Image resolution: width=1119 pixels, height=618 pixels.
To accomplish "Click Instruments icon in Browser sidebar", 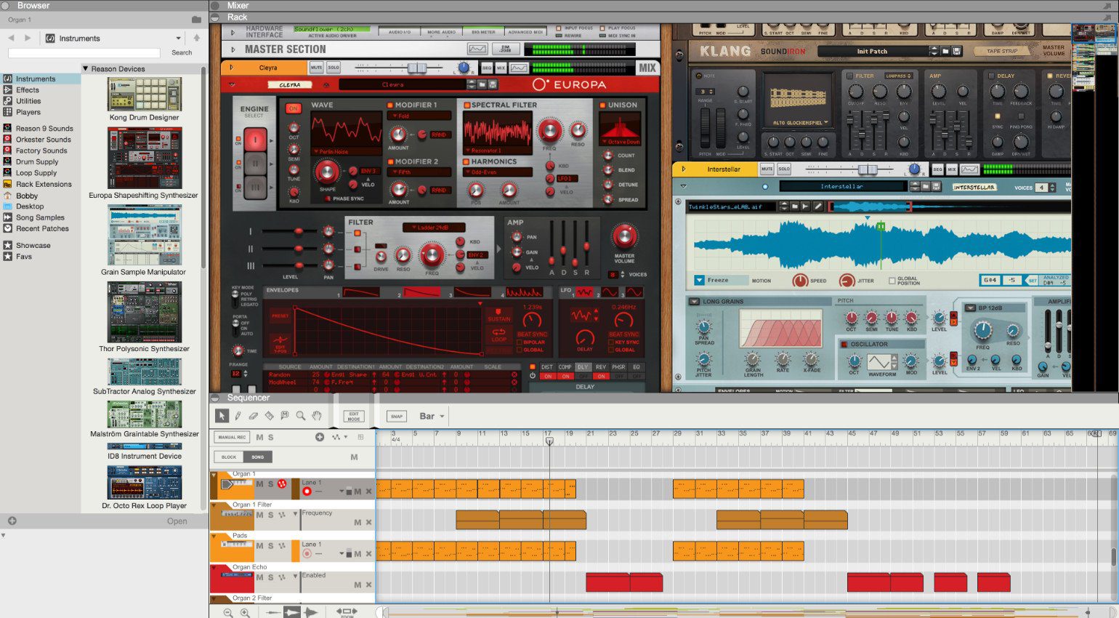I will pos(8,79).
